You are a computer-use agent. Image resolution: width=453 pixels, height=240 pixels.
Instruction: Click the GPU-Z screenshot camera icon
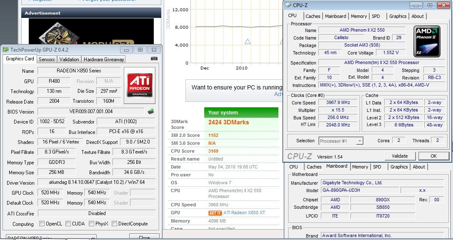[x=154, y=59]
